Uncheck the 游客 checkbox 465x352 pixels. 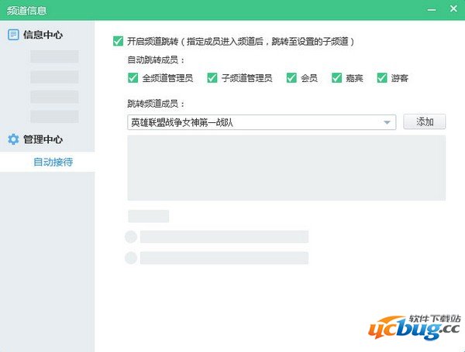point(382,77)
